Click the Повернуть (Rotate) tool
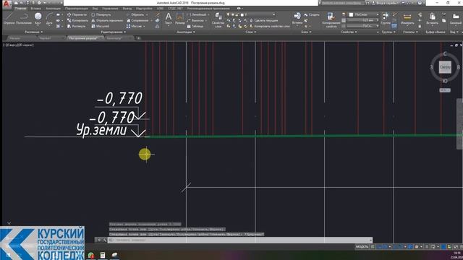Screen dimensions: 463x260 point(101,14)
